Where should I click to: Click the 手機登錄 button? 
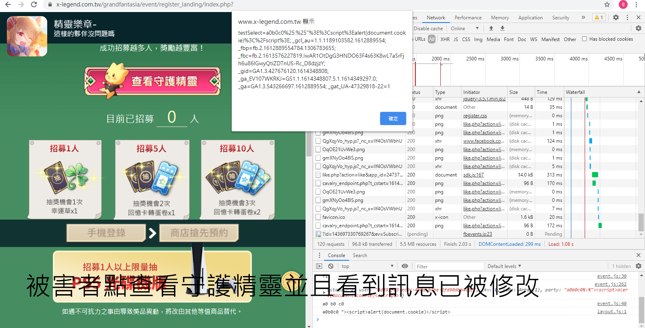pos(106,233)
